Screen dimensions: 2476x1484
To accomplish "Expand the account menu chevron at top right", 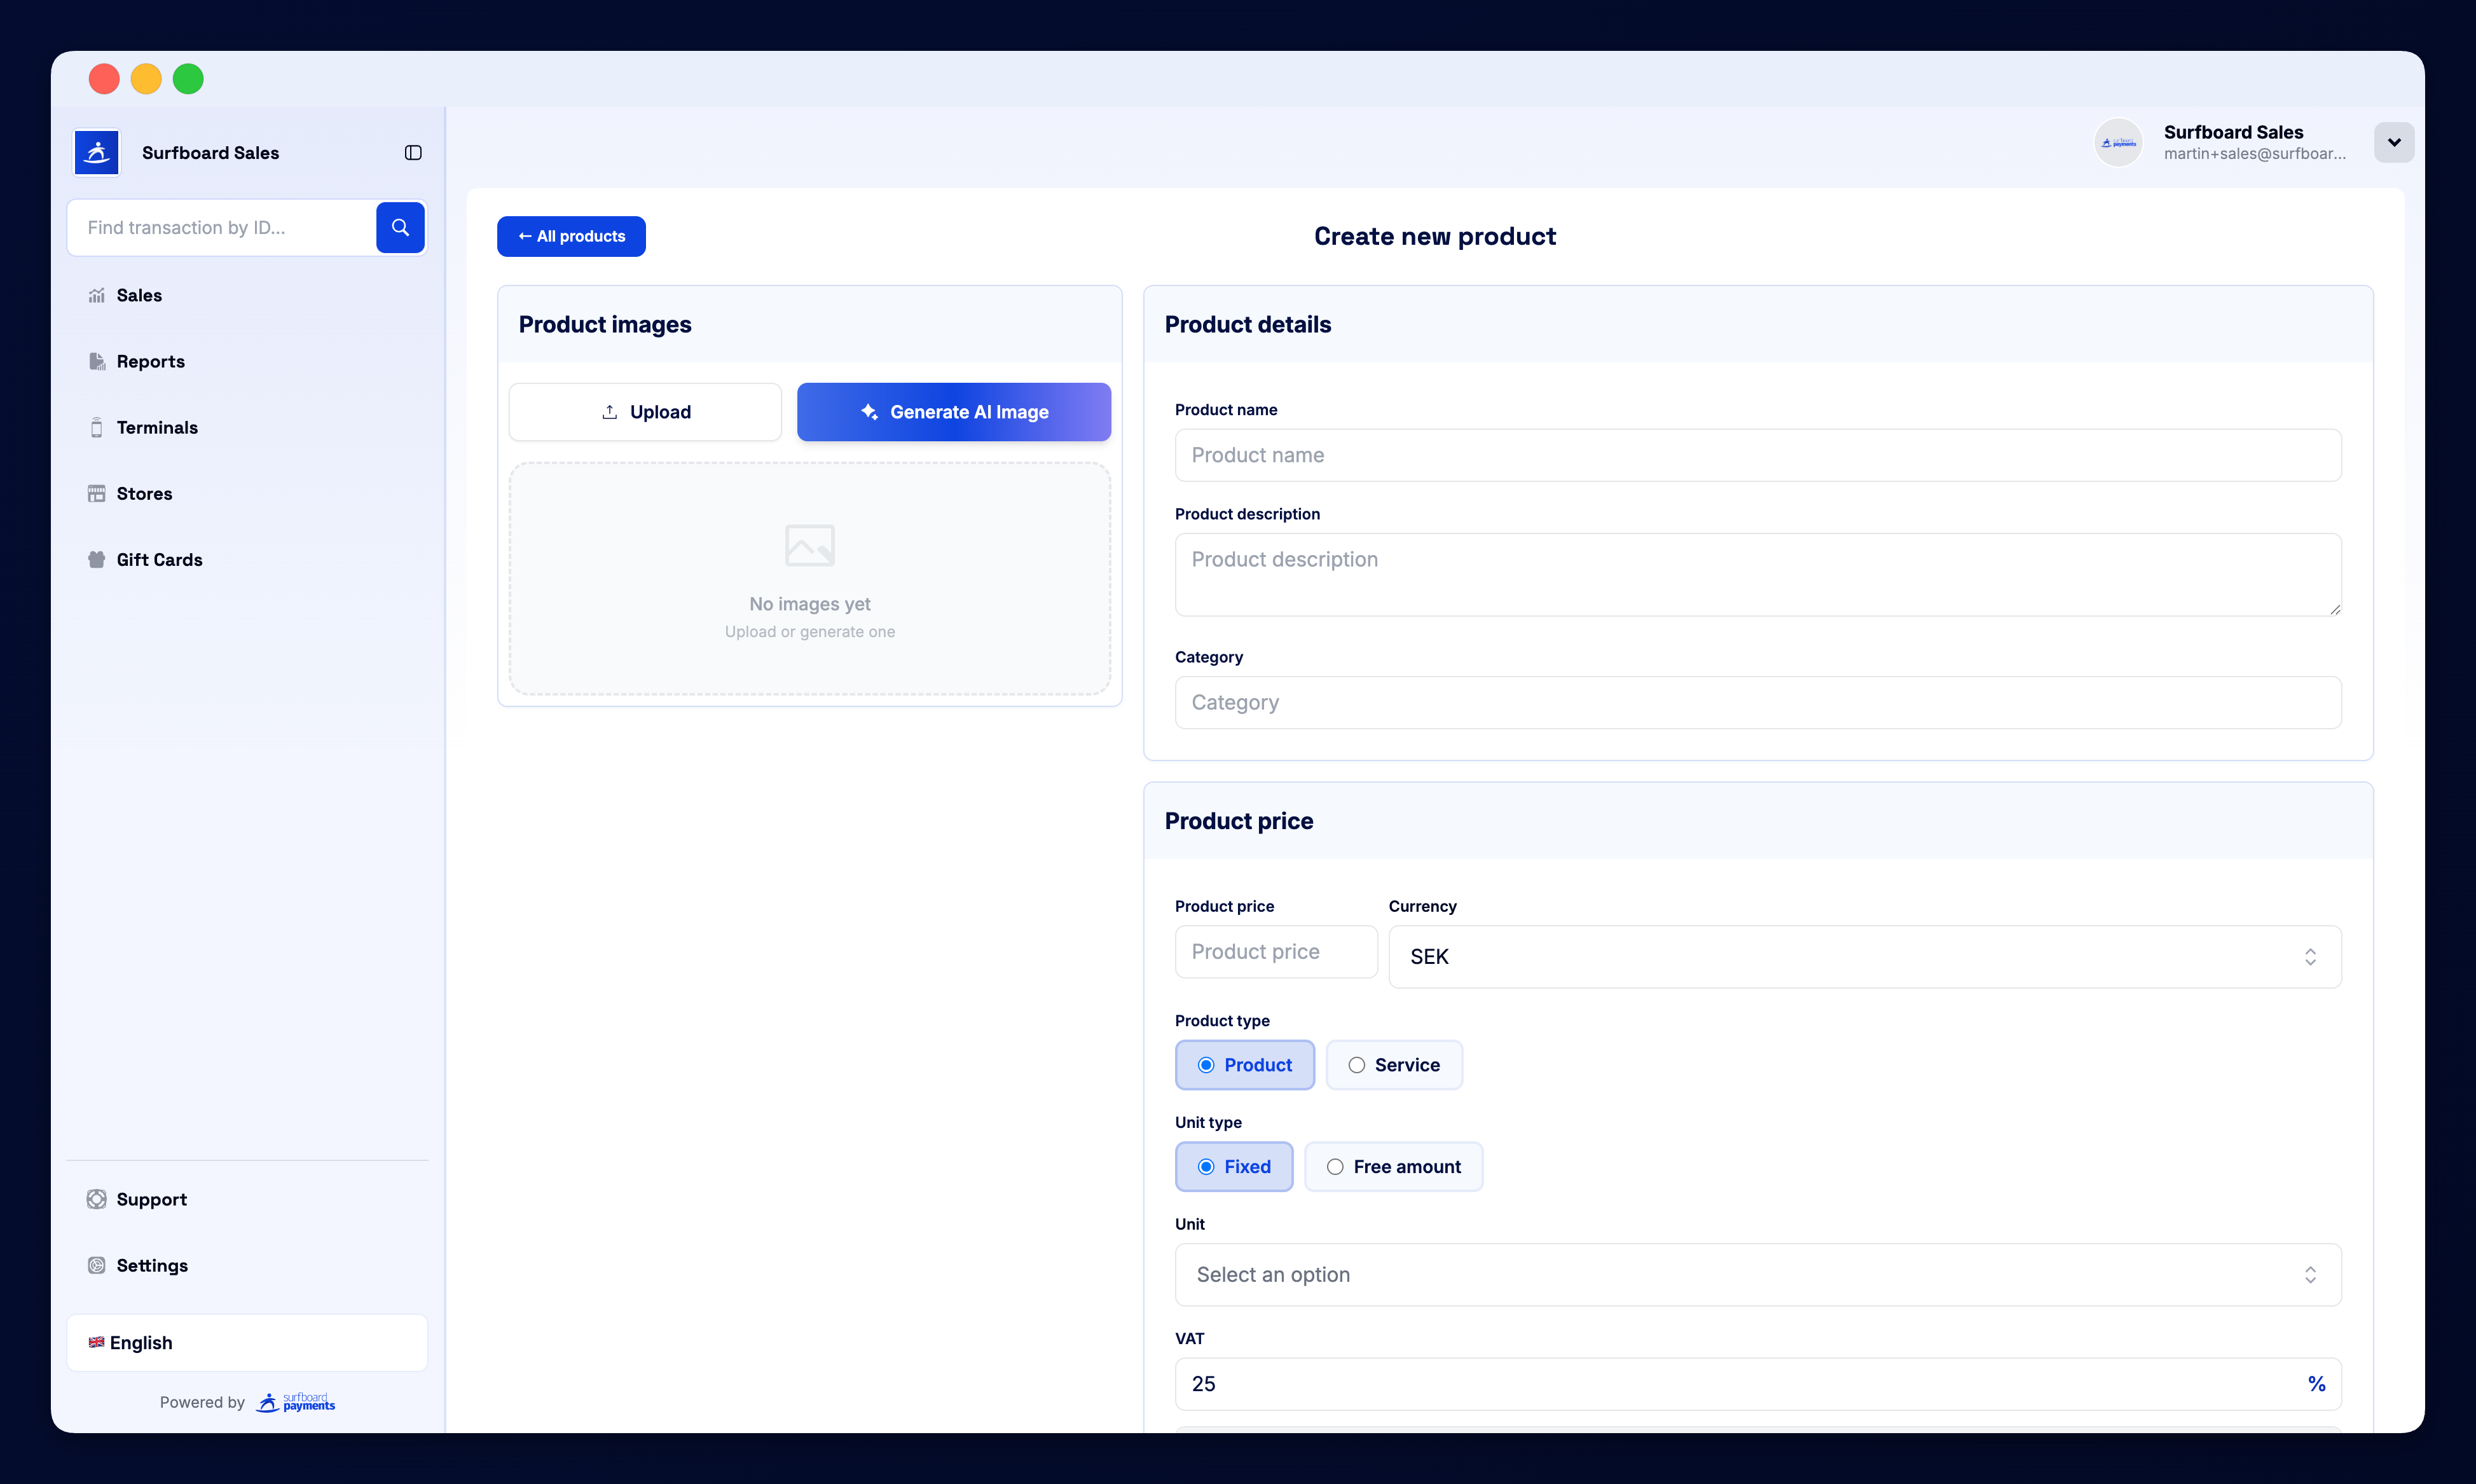I will [x=2394, y=142].
